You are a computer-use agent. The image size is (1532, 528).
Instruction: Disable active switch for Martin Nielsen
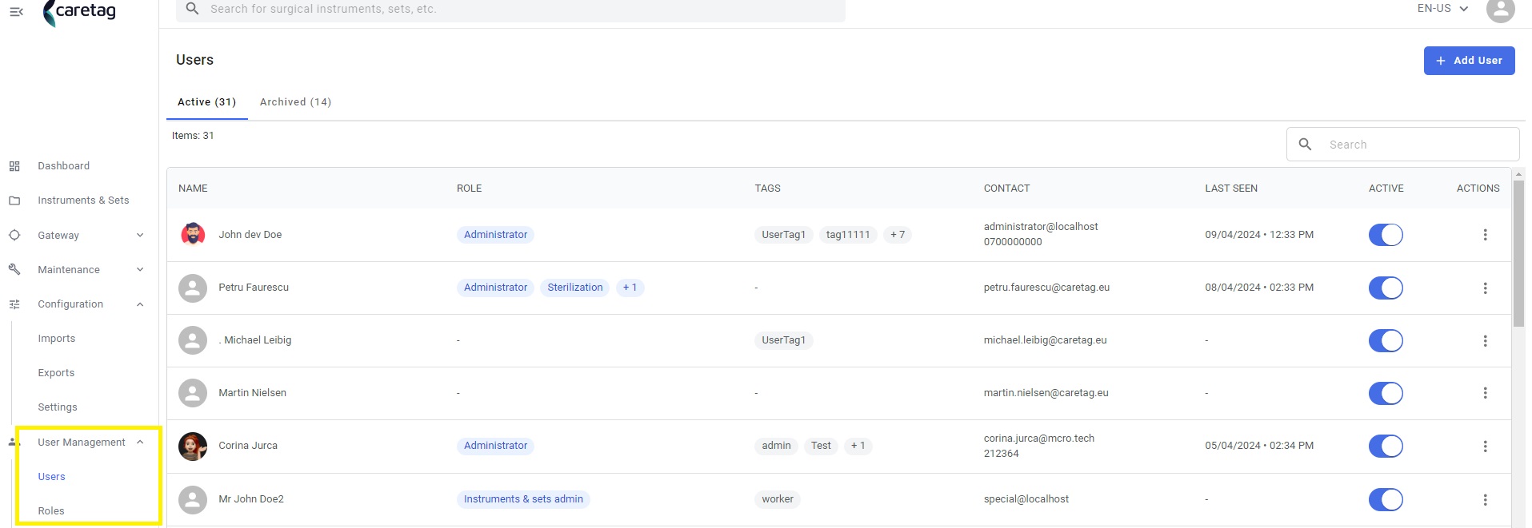pyautogui.click(x=1386, y=393)
